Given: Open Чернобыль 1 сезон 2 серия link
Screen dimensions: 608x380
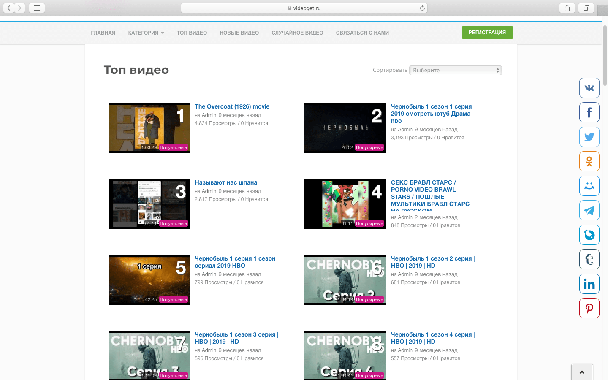Looking at the screenshot, I should [x=433, y=262].
